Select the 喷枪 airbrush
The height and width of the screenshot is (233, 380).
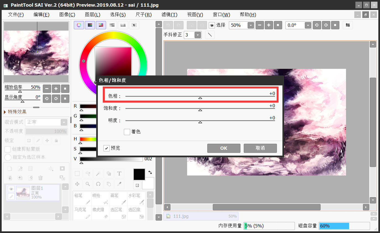pos(100,199)
